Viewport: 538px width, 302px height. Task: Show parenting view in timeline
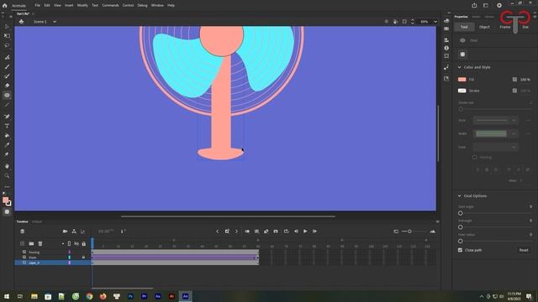[74, 232]
